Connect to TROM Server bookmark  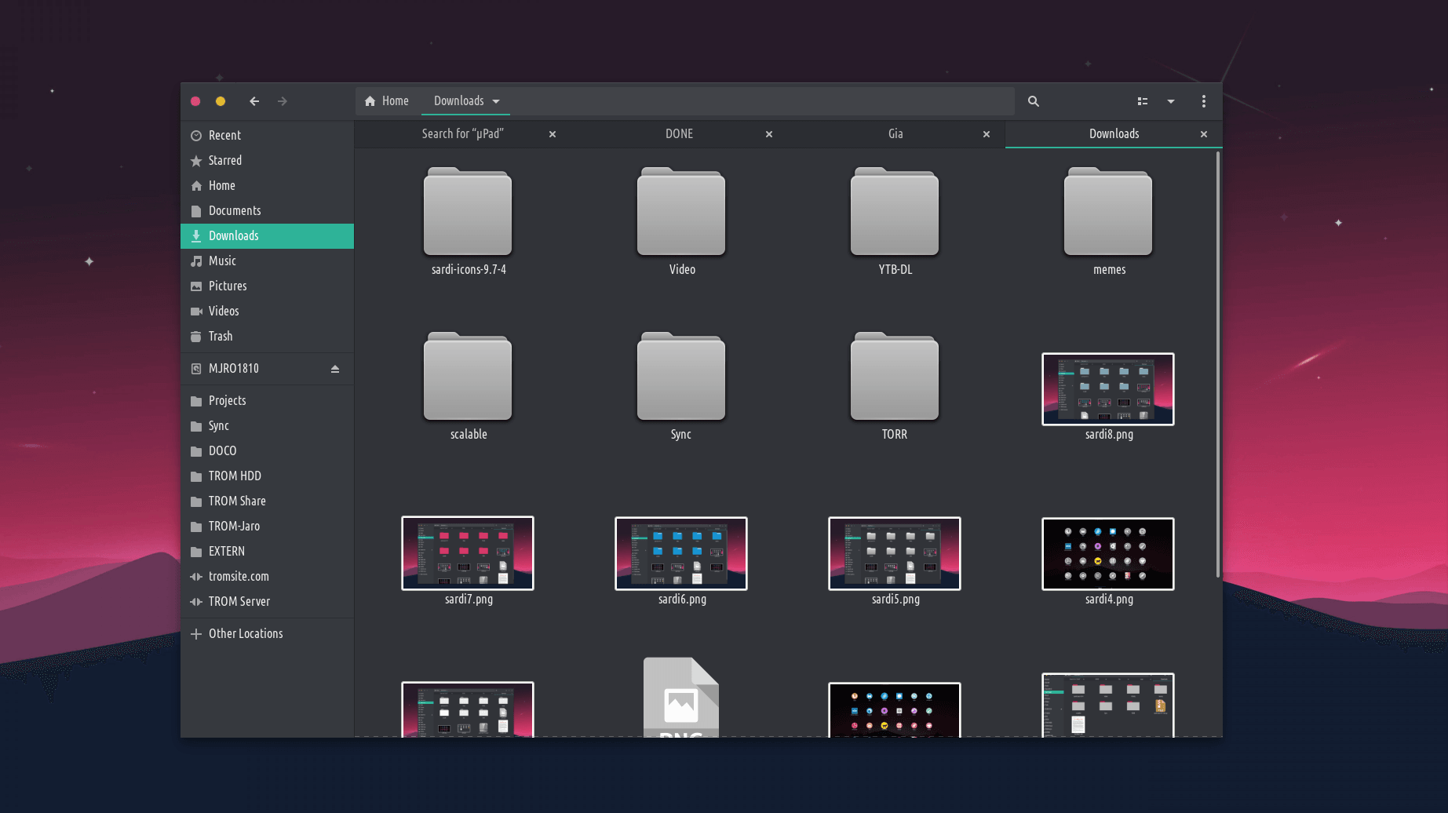[x=239, y=601]
